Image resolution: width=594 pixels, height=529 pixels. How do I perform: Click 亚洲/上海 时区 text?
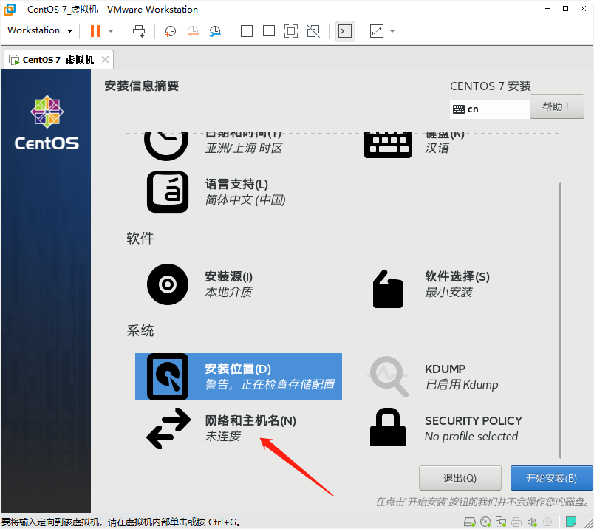244,148
